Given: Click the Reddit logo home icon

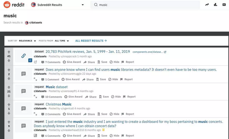Looking at the screenshot, I should [7, 5].
